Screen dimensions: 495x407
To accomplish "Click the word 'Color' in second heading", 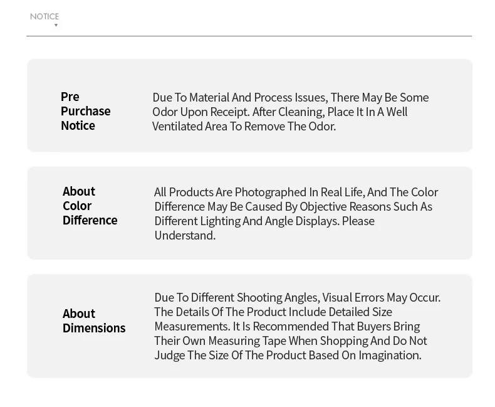I will coord(77,206).
